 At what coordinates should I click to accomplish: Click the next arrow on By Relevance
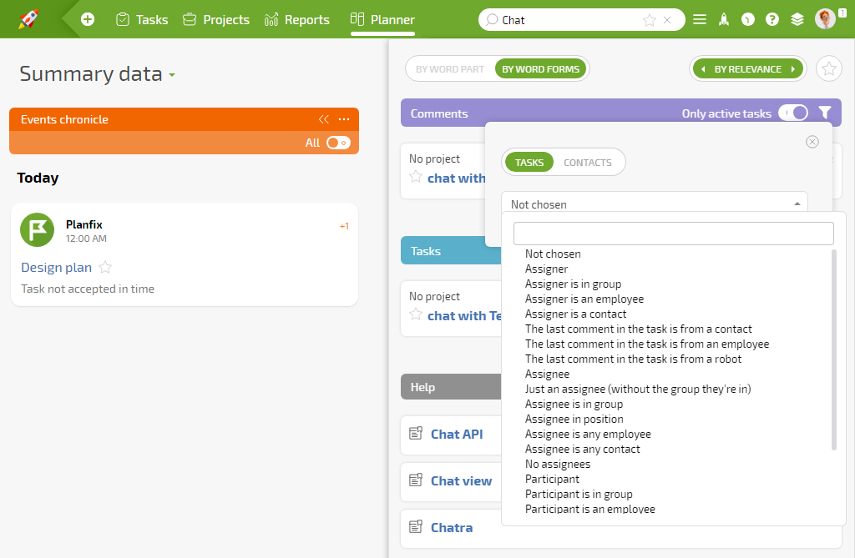pos(793,69)
